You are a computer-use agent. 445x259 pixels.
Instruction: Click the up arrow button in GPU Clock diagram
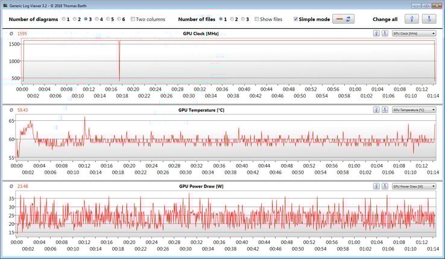pos(376,34)
